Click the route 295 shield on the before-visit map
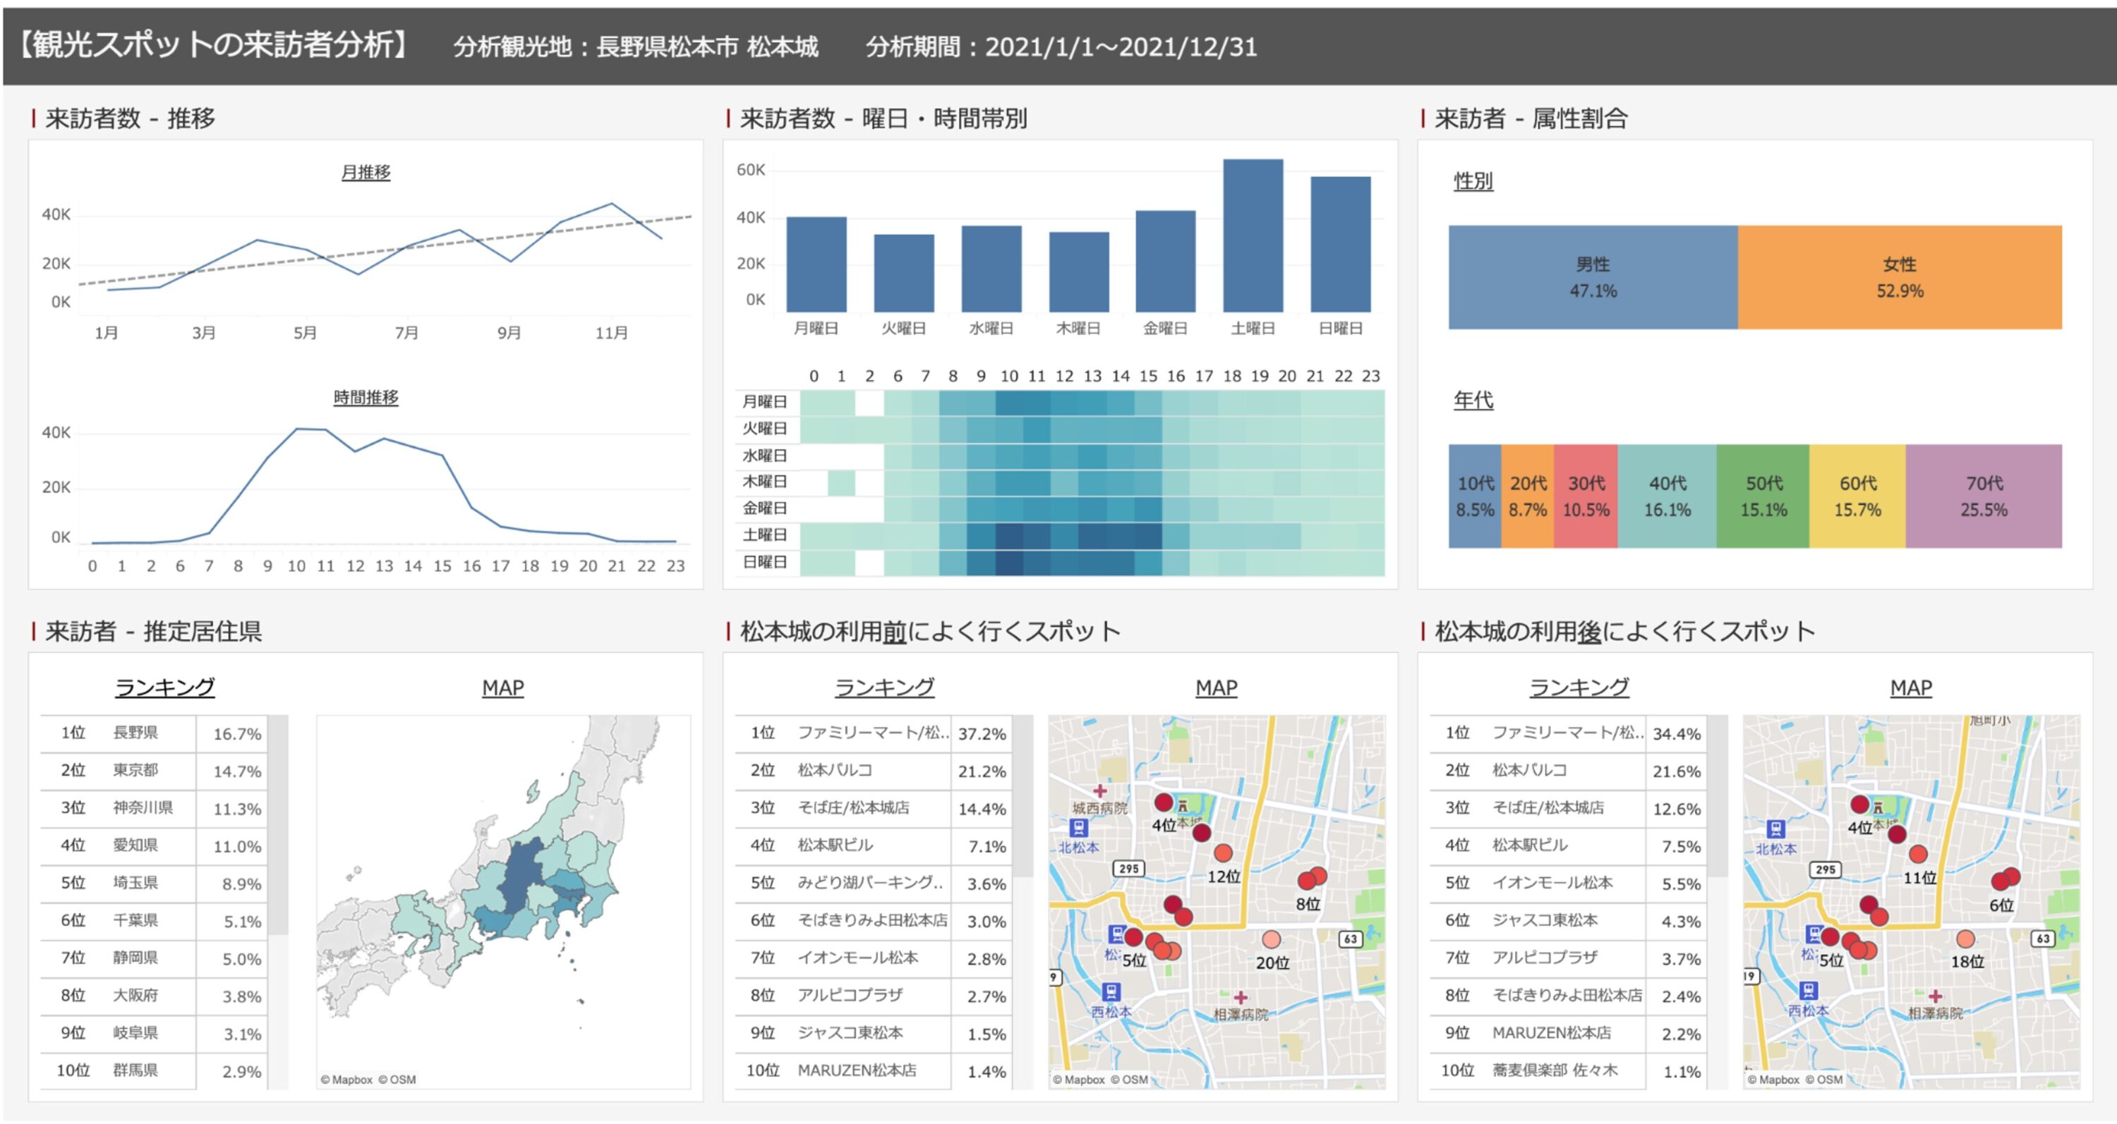This screenshot has height=1124, width=2117. coord(1128,868)
